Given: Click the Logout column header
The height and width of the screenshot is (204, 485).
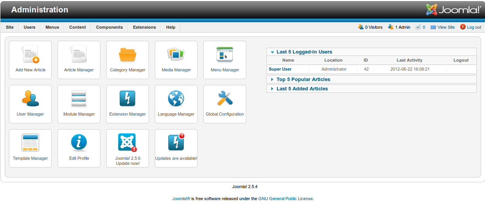Looking at the screenshot, I should tap(461, 60).
